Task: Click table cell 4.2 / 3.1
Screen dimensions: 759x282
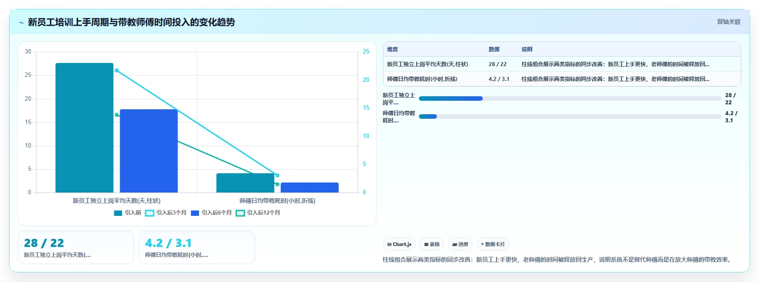Action: pos(499,79)
